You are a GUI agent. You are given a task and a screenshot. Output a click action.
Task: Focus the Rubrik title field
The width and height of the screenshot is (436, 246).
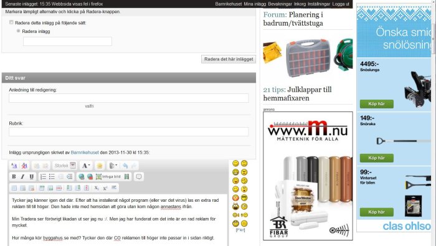point(129,132)
